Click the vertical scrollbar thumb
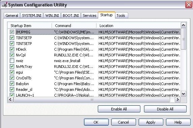 184,39
